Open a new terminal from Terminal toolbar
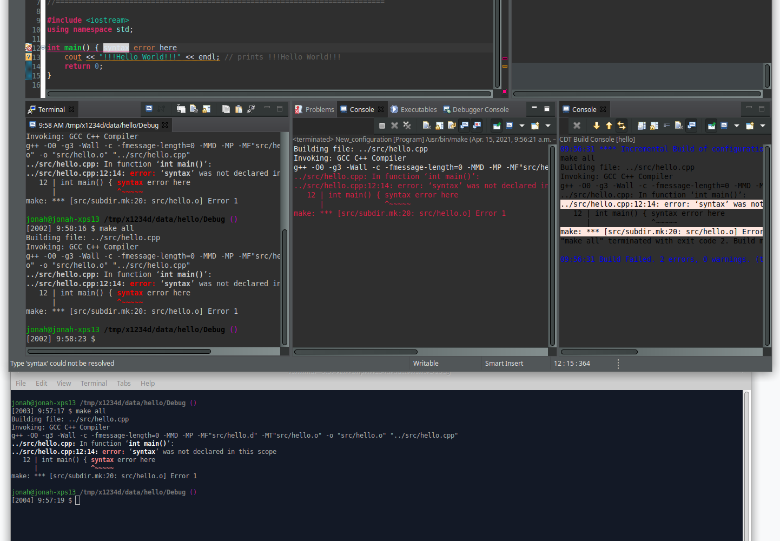This screenshot has width=780, height=541. 149,109
